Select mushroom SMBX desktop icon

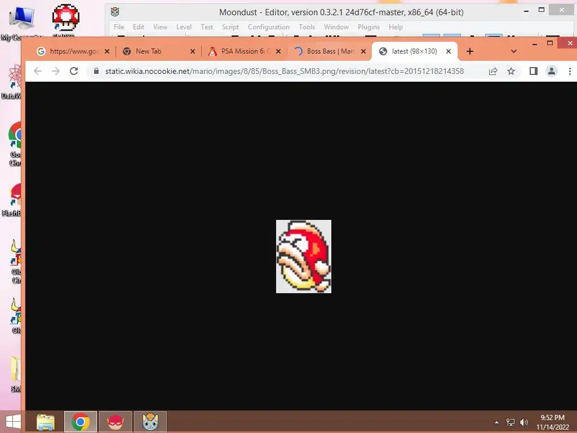[65, 21]
